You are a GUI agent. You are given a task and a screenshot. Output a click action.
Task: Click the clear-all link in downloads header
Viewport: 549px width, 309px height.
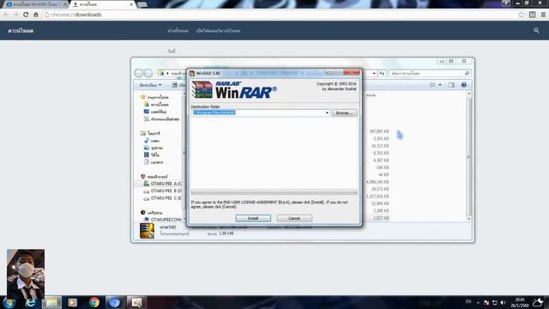click(x=178, y=31)
